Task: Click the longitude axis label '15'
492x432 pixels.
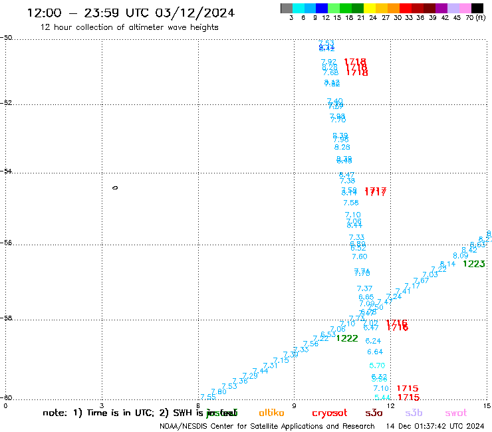Action: (x=487, y=406)
